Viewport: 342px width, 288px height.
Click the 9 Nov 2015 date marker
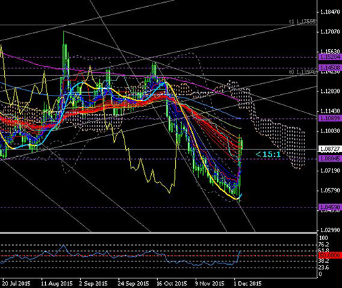click(209, 283)
